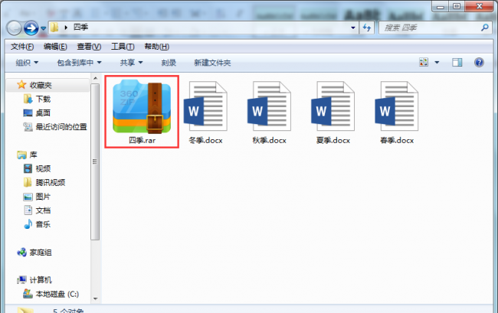Click the 冬季.docx file name label
Viewport: 498px width, 313px height.
pyautogui.click(x=205, y=140)
